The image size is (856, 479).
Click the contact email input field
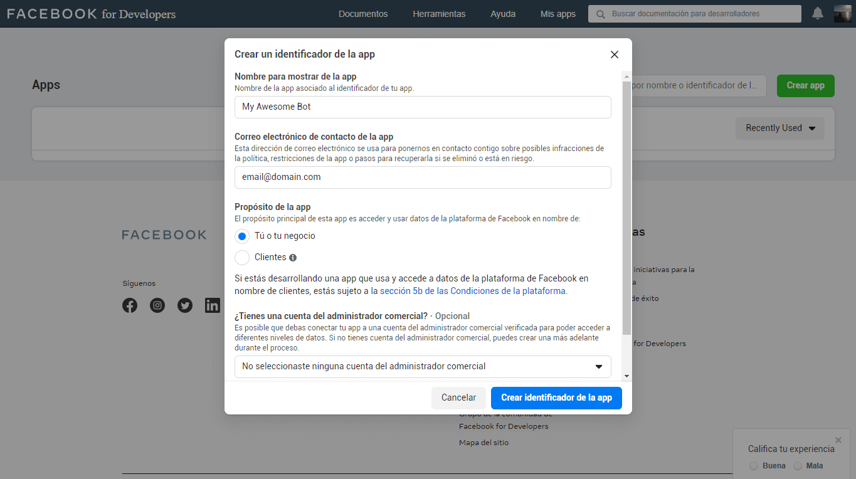(x=423, y=177)
